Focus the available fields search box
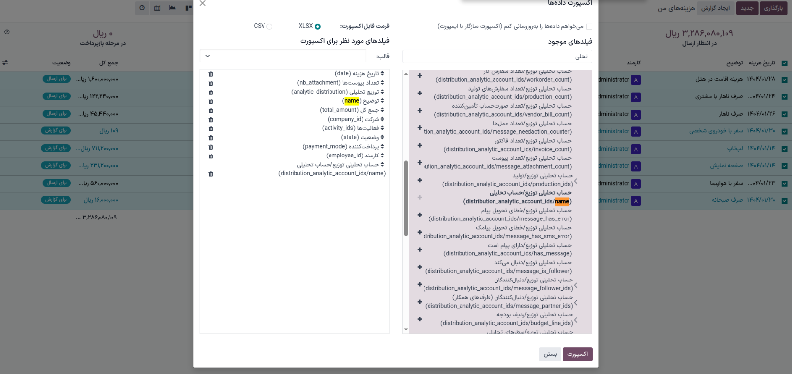 click(496, 57)
